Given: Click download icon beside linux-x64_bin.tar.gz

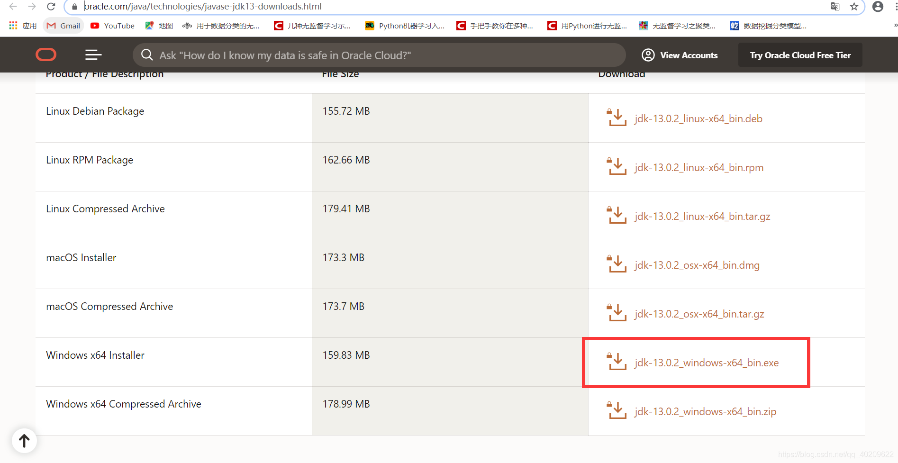Looking at the screenshot, I should coord(617,215).
